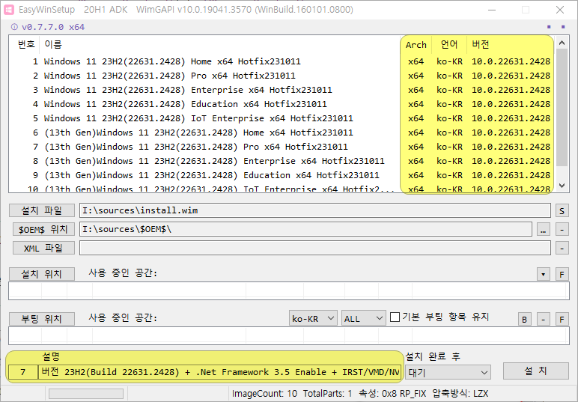Click 압축방식: LZX status text
The height and width of the screenshot is (402, 578).
click(x=460, y=394)
